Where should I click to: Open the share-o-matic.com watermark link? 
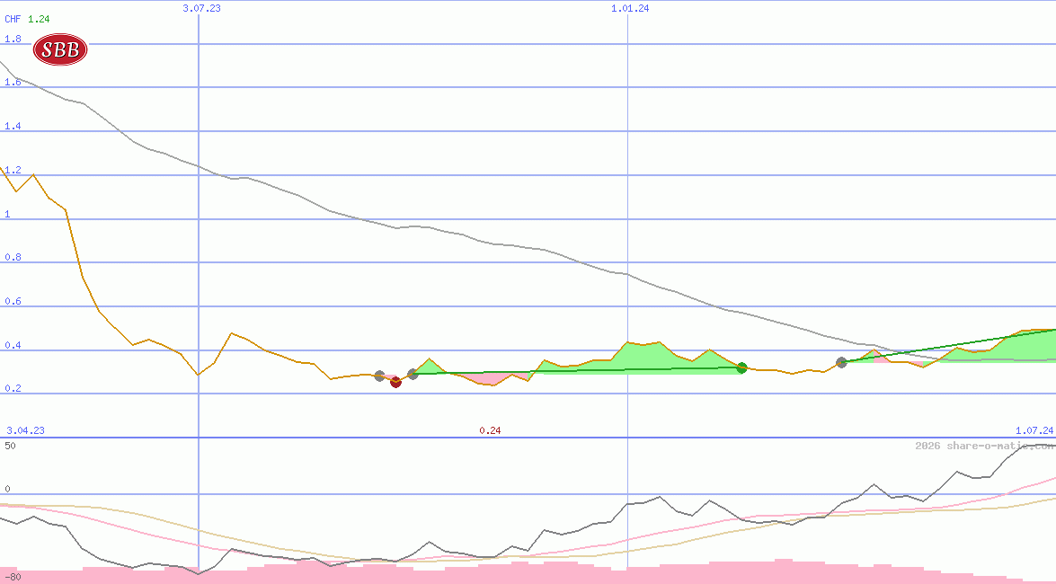click(x=984, y=446)
